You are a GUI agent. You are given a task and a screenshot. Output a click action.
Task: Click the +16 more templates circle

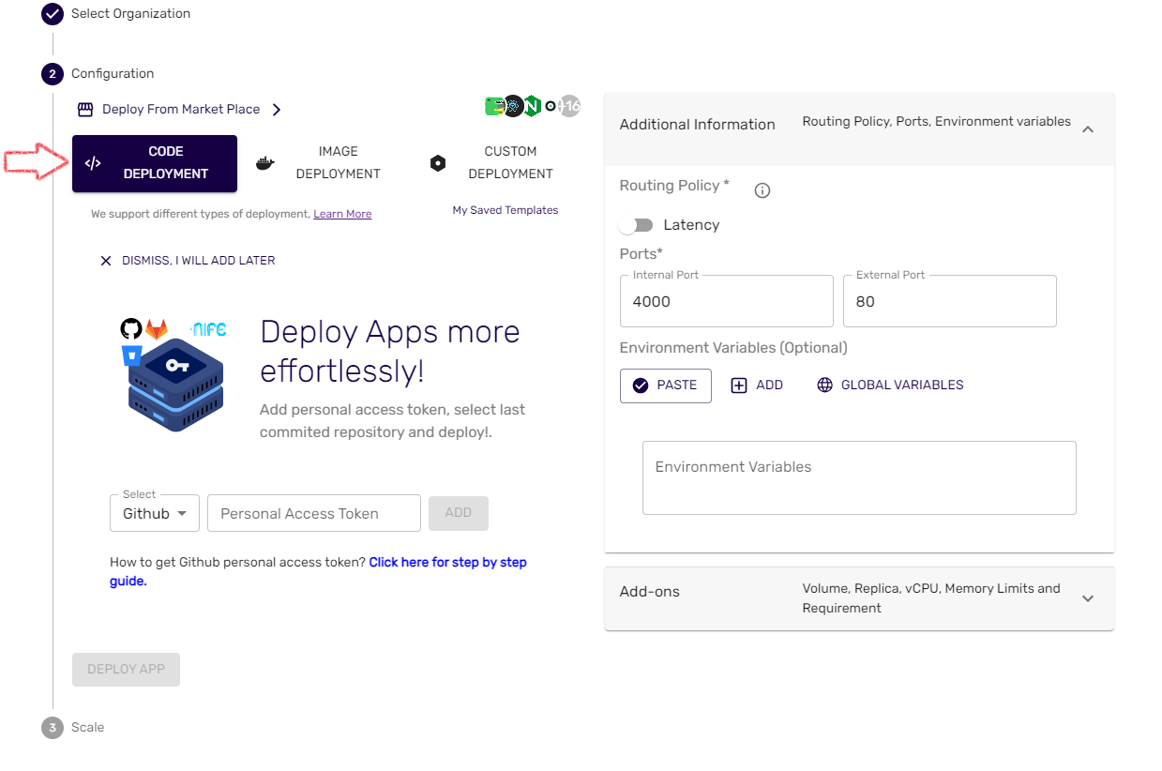pos(568,106)
